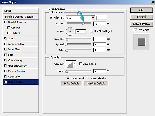The height and width of the screenshot is (116, 155).
Task: Open the Blend Mode dropdown
Action: click(93, 18)
